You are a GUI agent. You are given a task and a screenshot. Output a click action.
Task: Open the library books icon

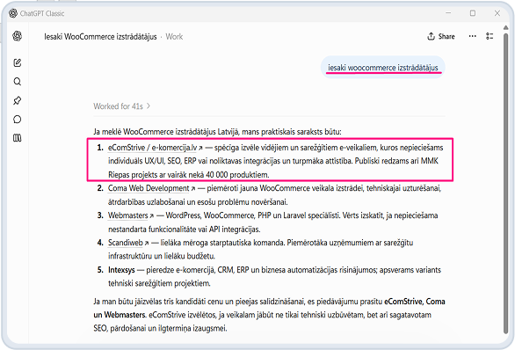click(17, 138)
